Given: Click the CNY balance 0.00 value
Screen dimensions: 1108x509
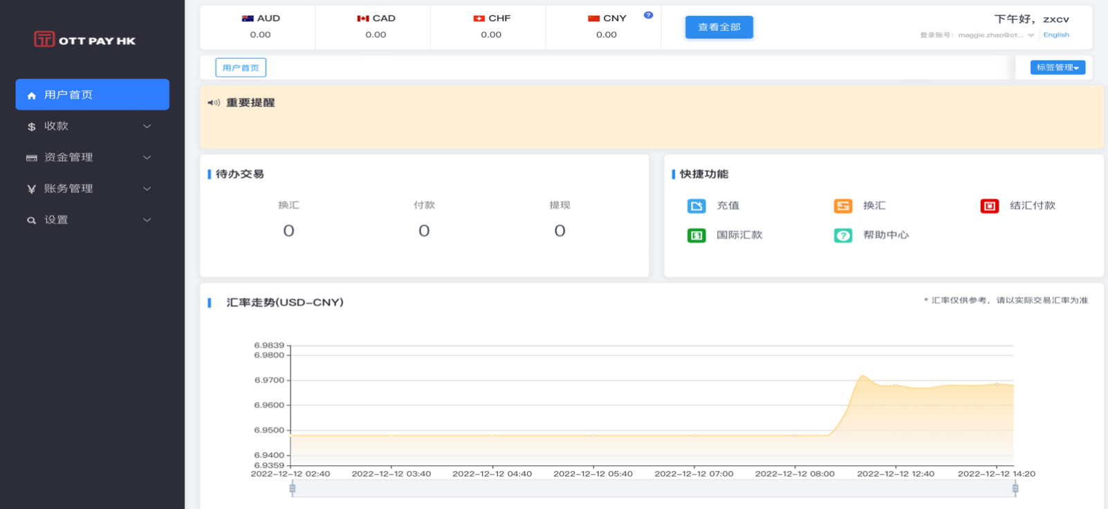Looking at the screenshot, I should tap(607, 35).
